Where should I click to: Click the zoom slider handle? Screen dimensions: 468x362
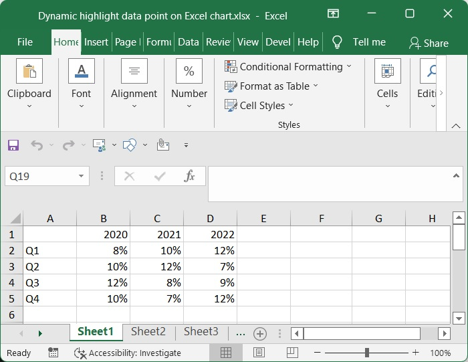coord(367,353)
